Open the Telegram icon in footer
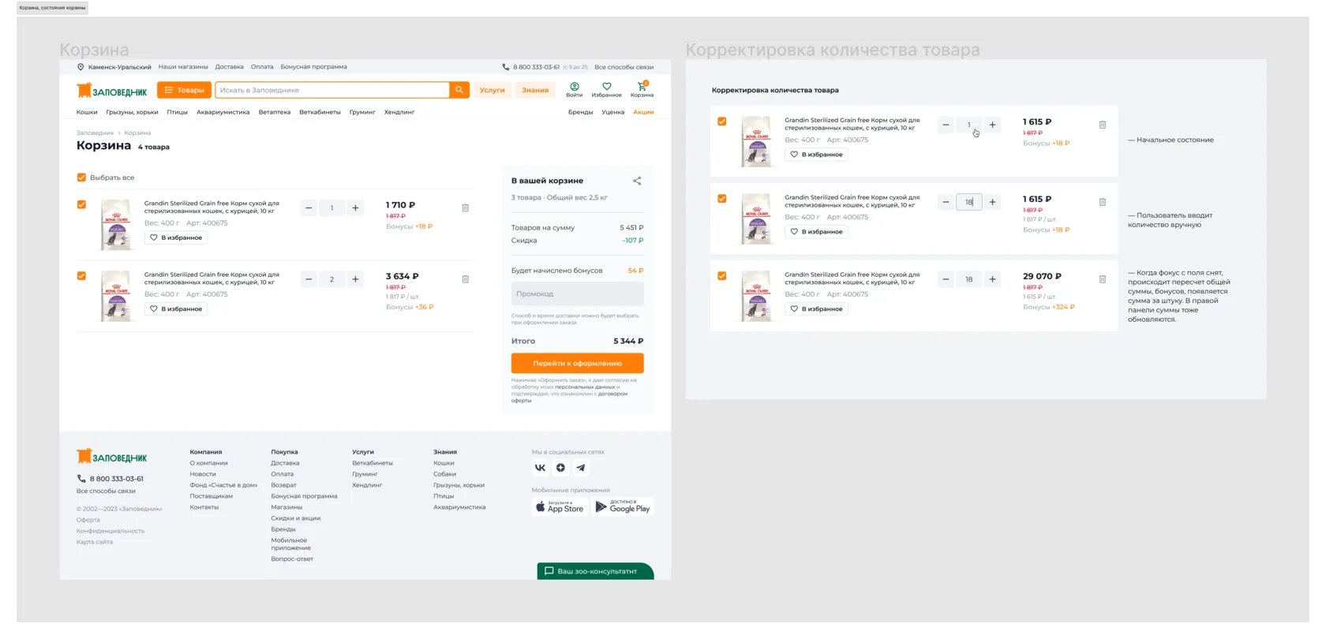The image size is (1326, 639). 581,468
